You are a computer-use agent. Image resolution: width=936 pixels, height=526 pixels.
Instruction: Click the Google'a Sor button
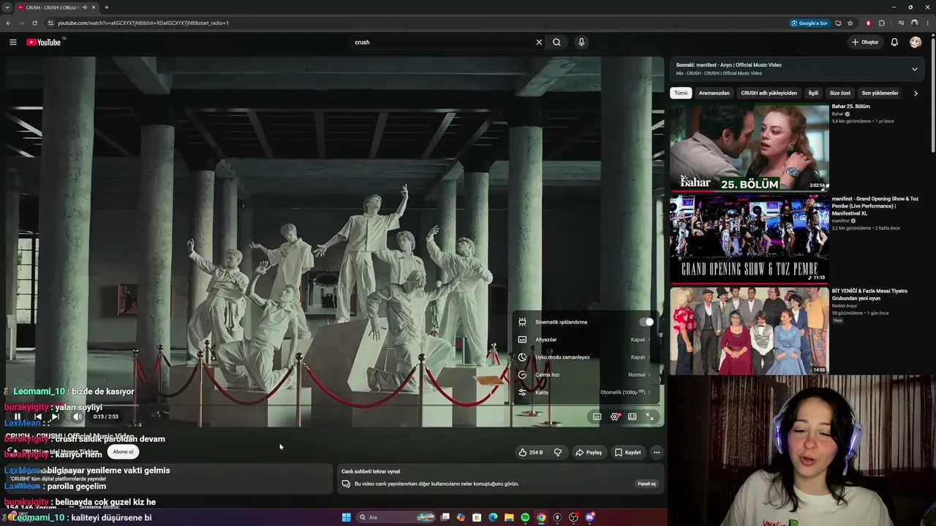point(809,23)
